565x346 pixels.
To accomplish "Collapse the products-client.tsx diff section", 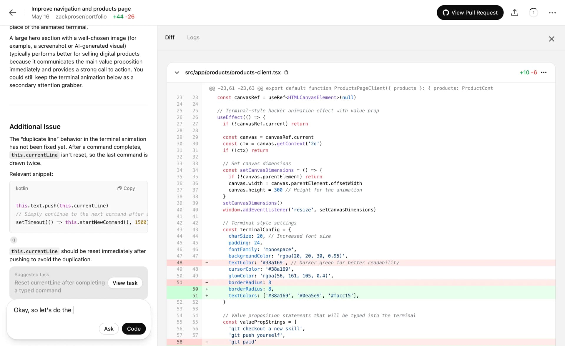I will click(x=177, y=72).
